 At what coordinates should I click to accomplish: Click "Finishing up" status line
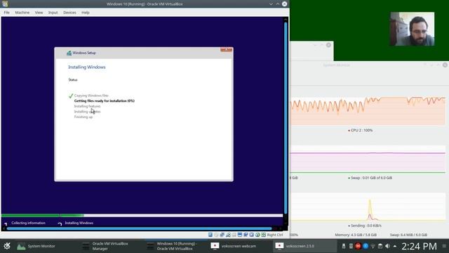click(x=83, y=117)
